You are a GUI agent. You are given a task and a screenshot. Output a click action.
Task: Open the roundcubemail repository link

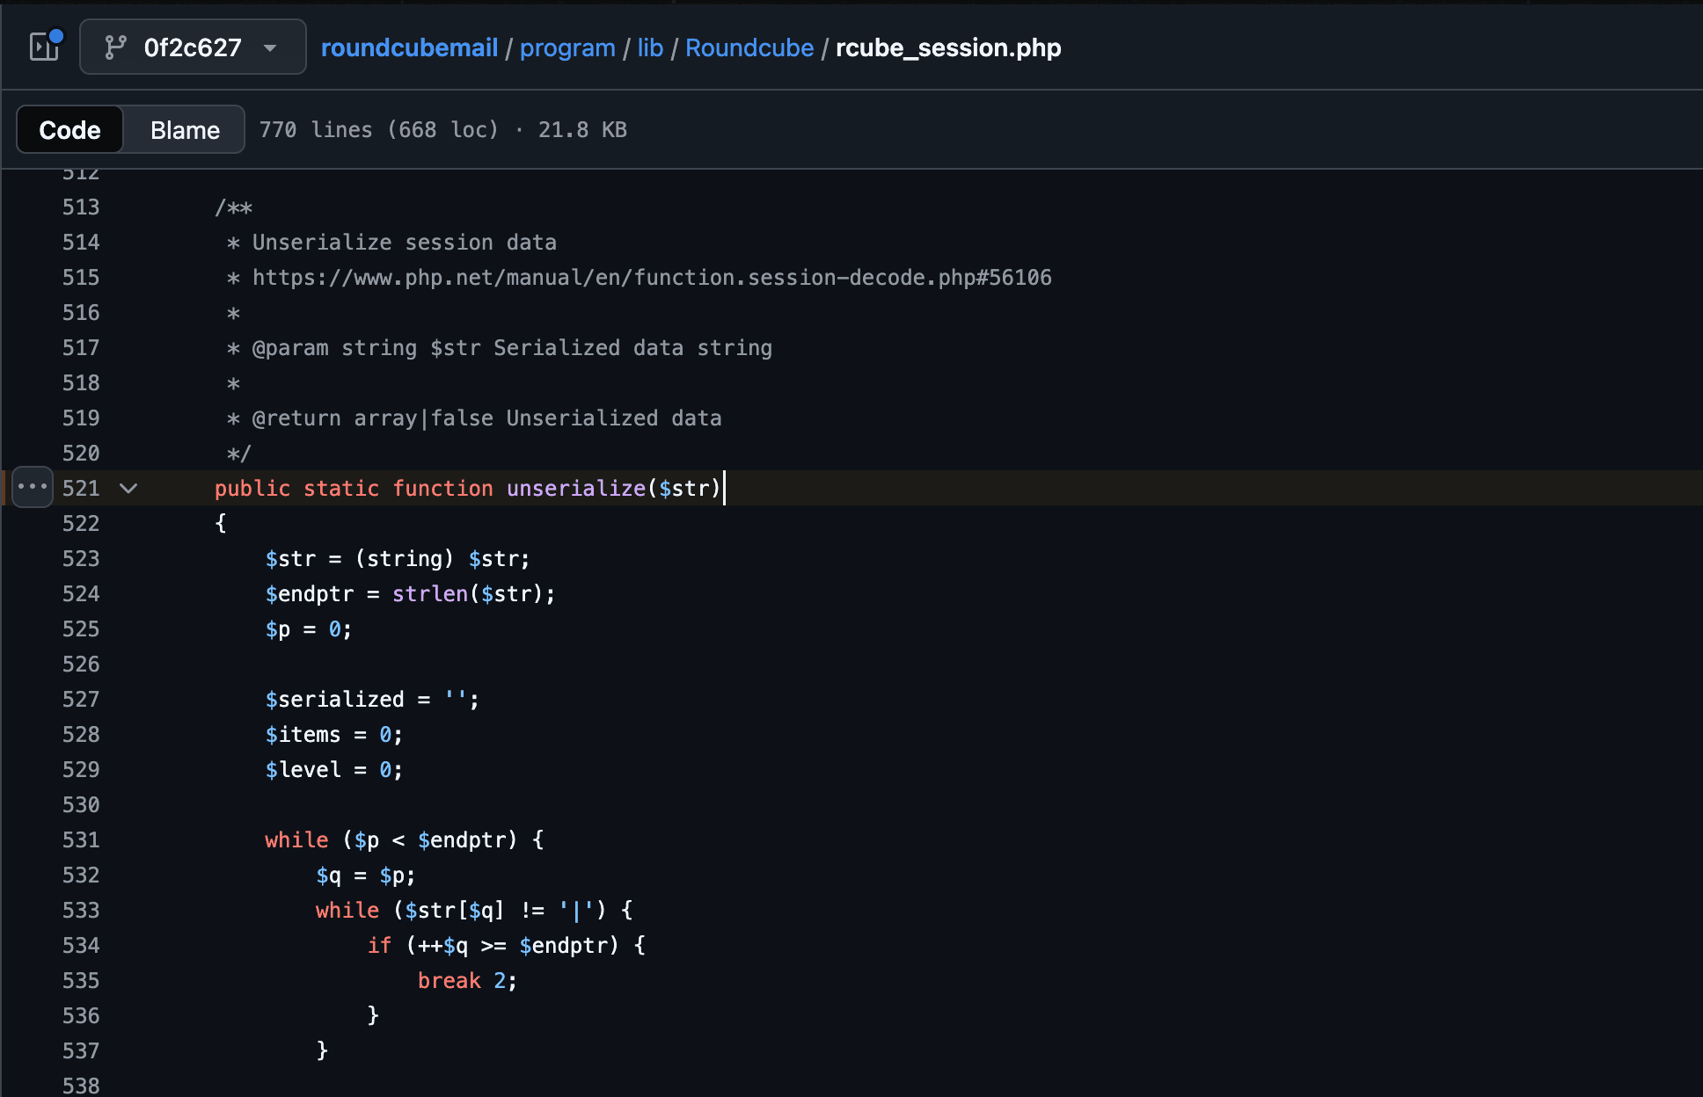tap(409, 47)
